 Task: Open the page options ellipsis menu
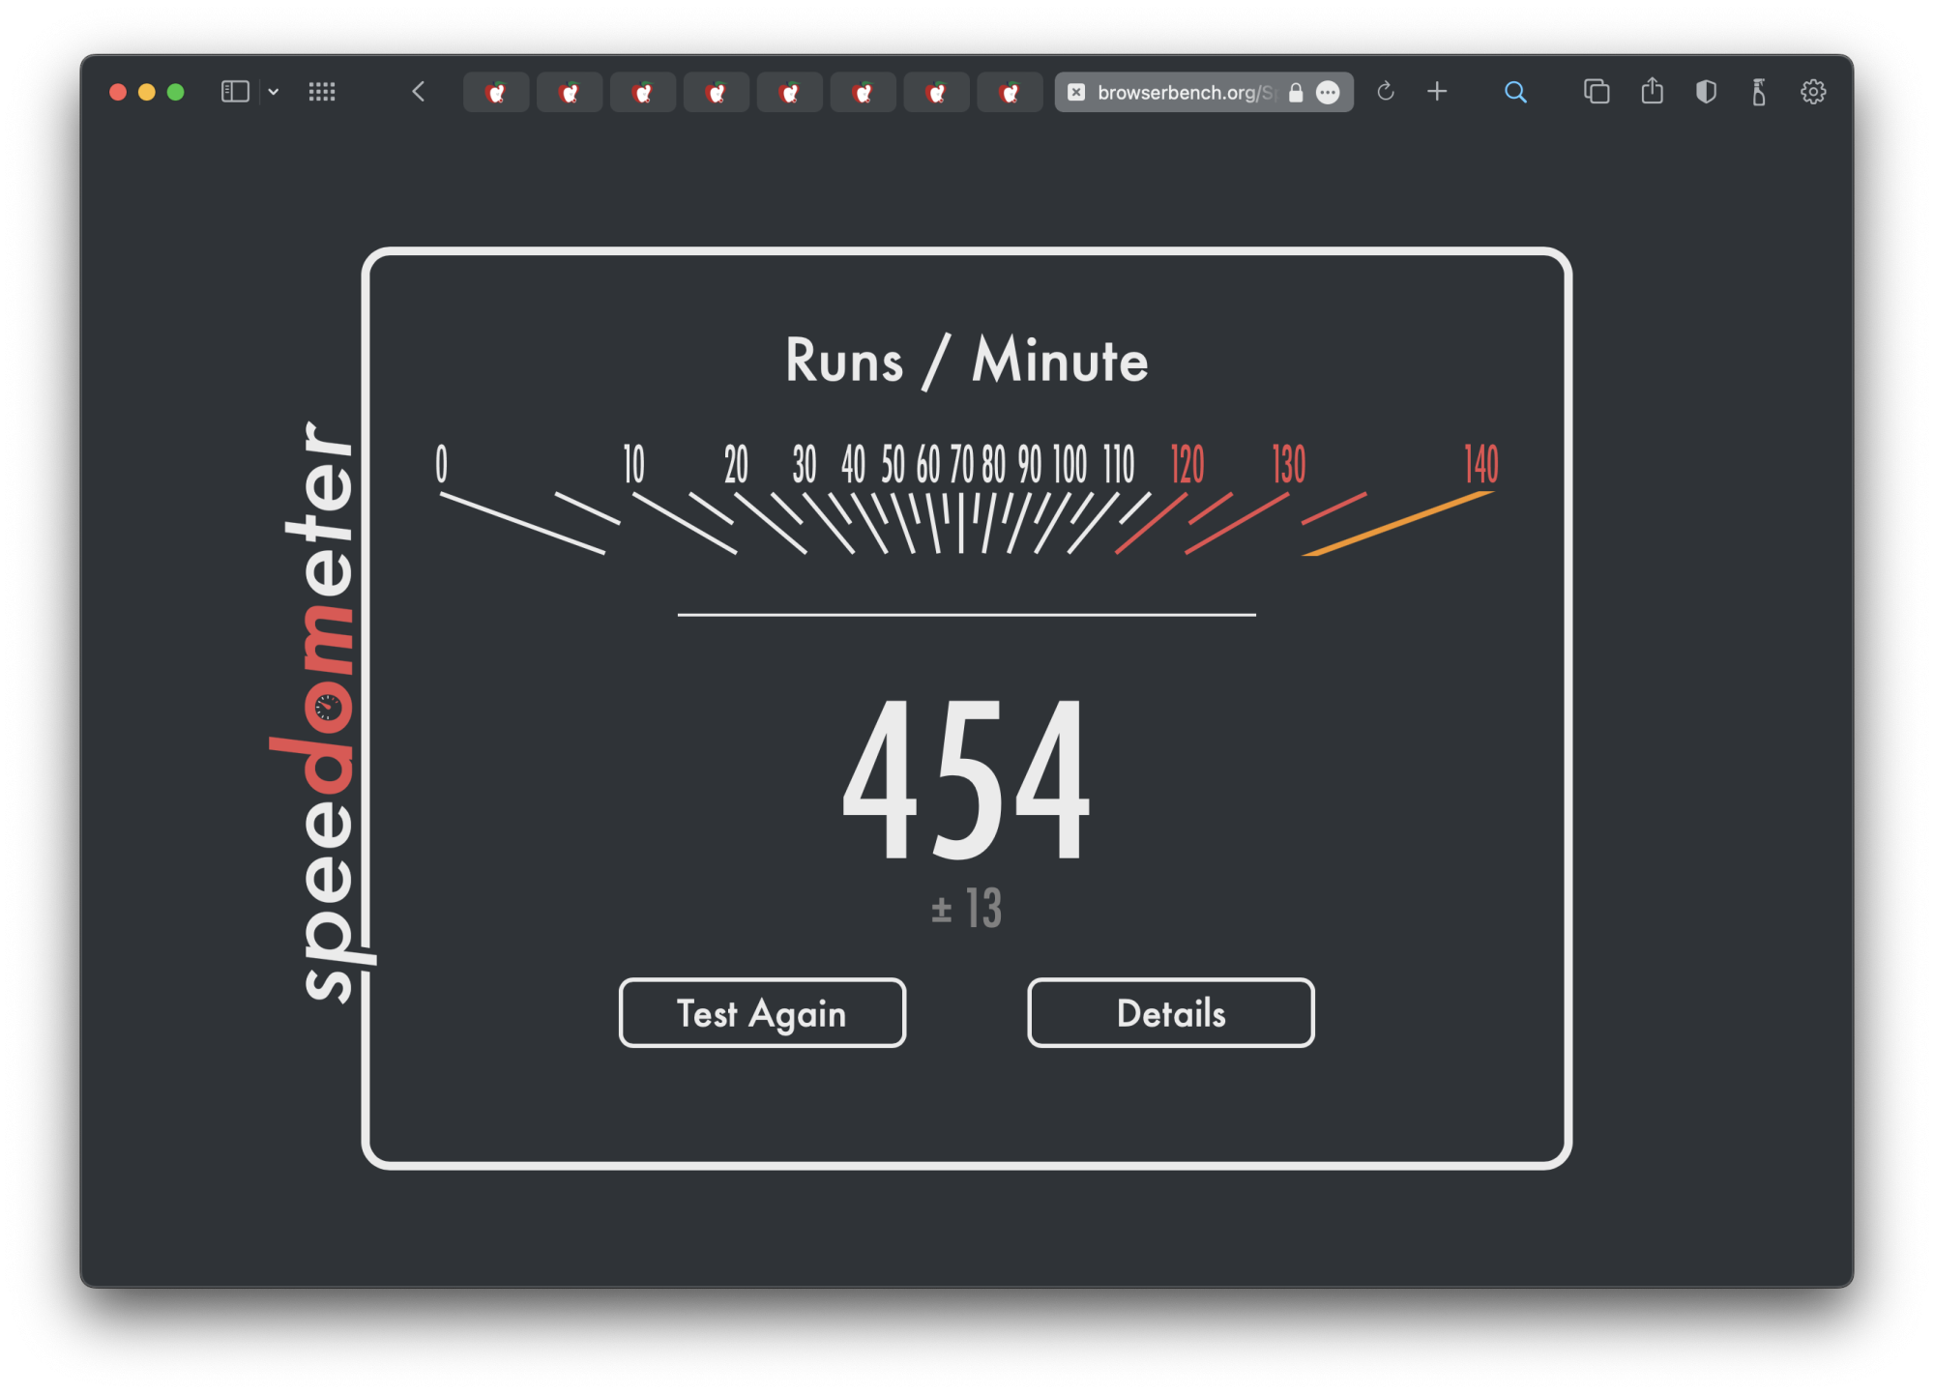[1329, 93]
